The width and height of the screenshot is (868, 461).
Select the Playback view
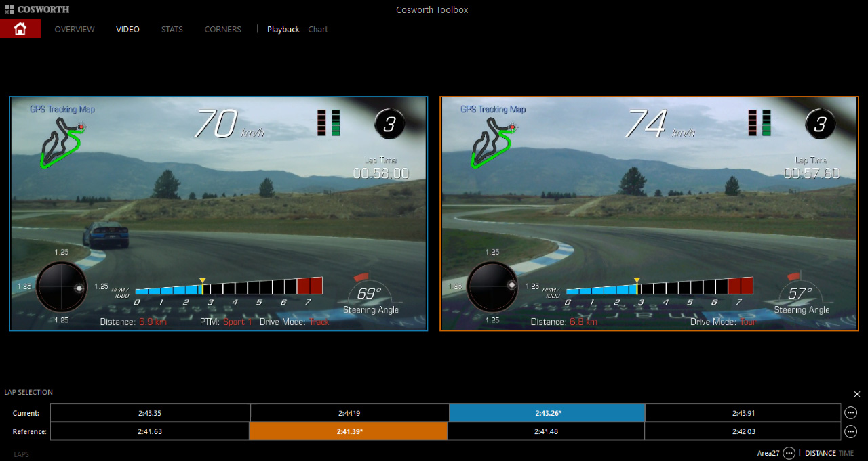pyautogui.click(x=283, y=29)
